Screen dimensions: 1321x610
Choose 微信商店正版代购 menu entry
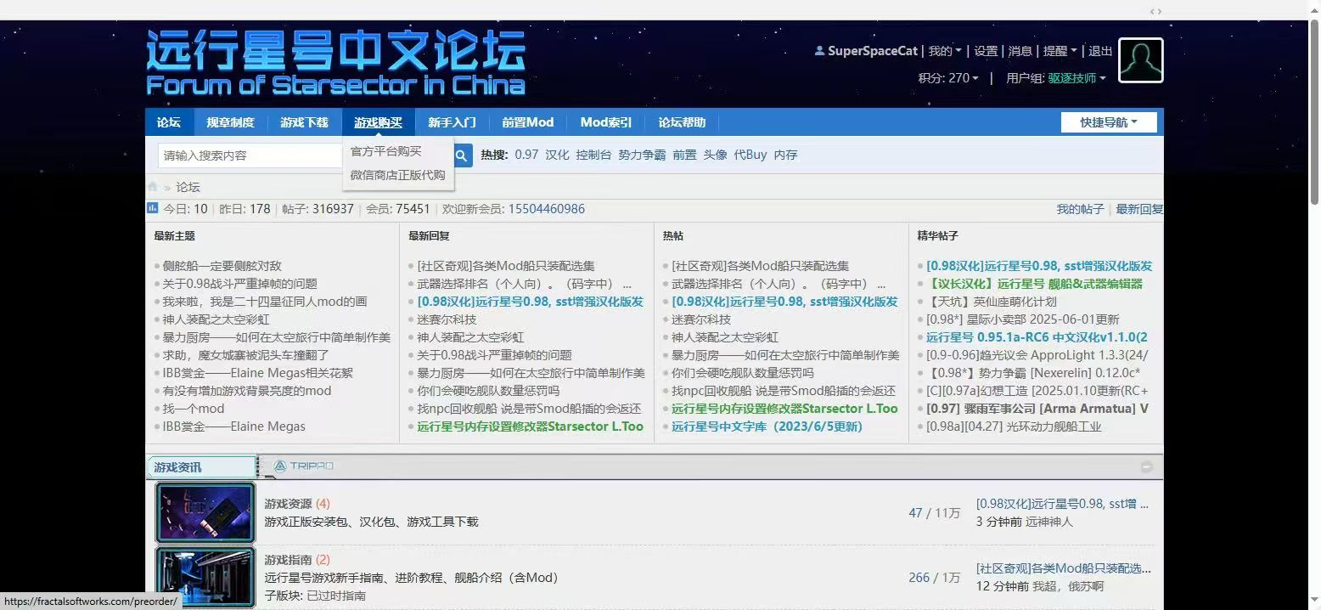point(397,175)
